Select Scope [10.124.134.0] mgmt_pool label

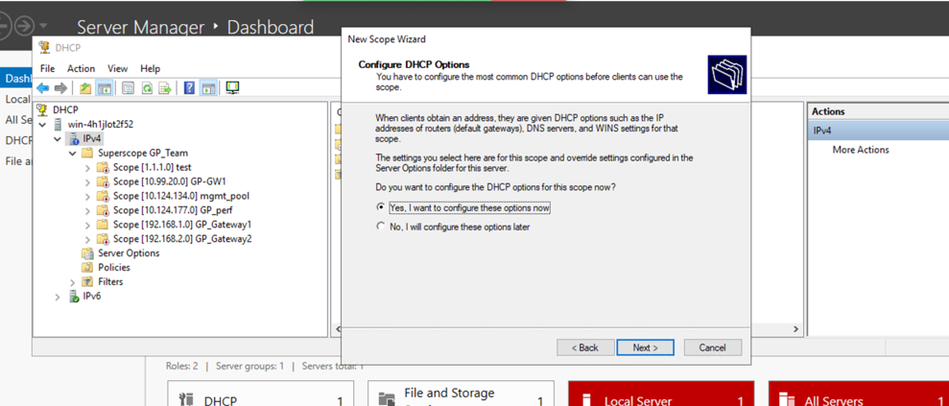point(181,196)
